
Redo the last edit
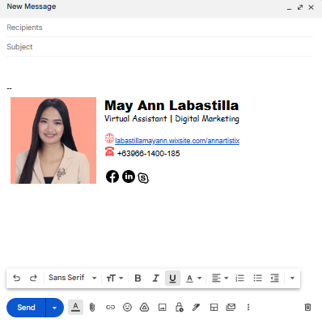[33, 278]
